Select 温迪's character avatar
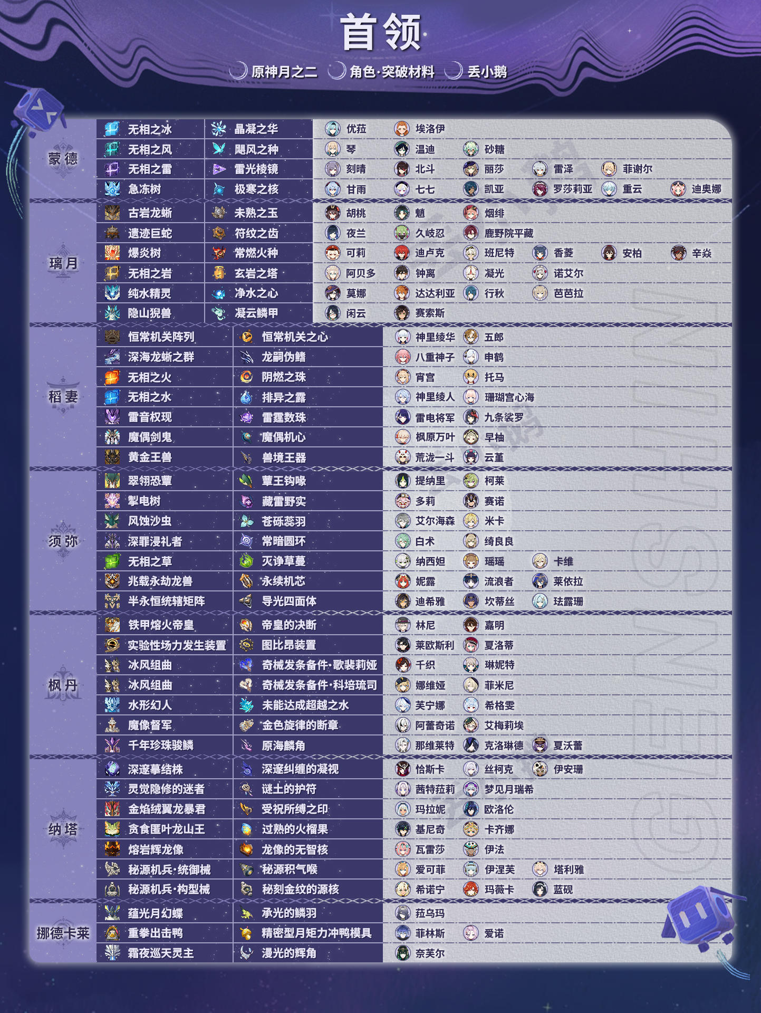 pos(402,149)
